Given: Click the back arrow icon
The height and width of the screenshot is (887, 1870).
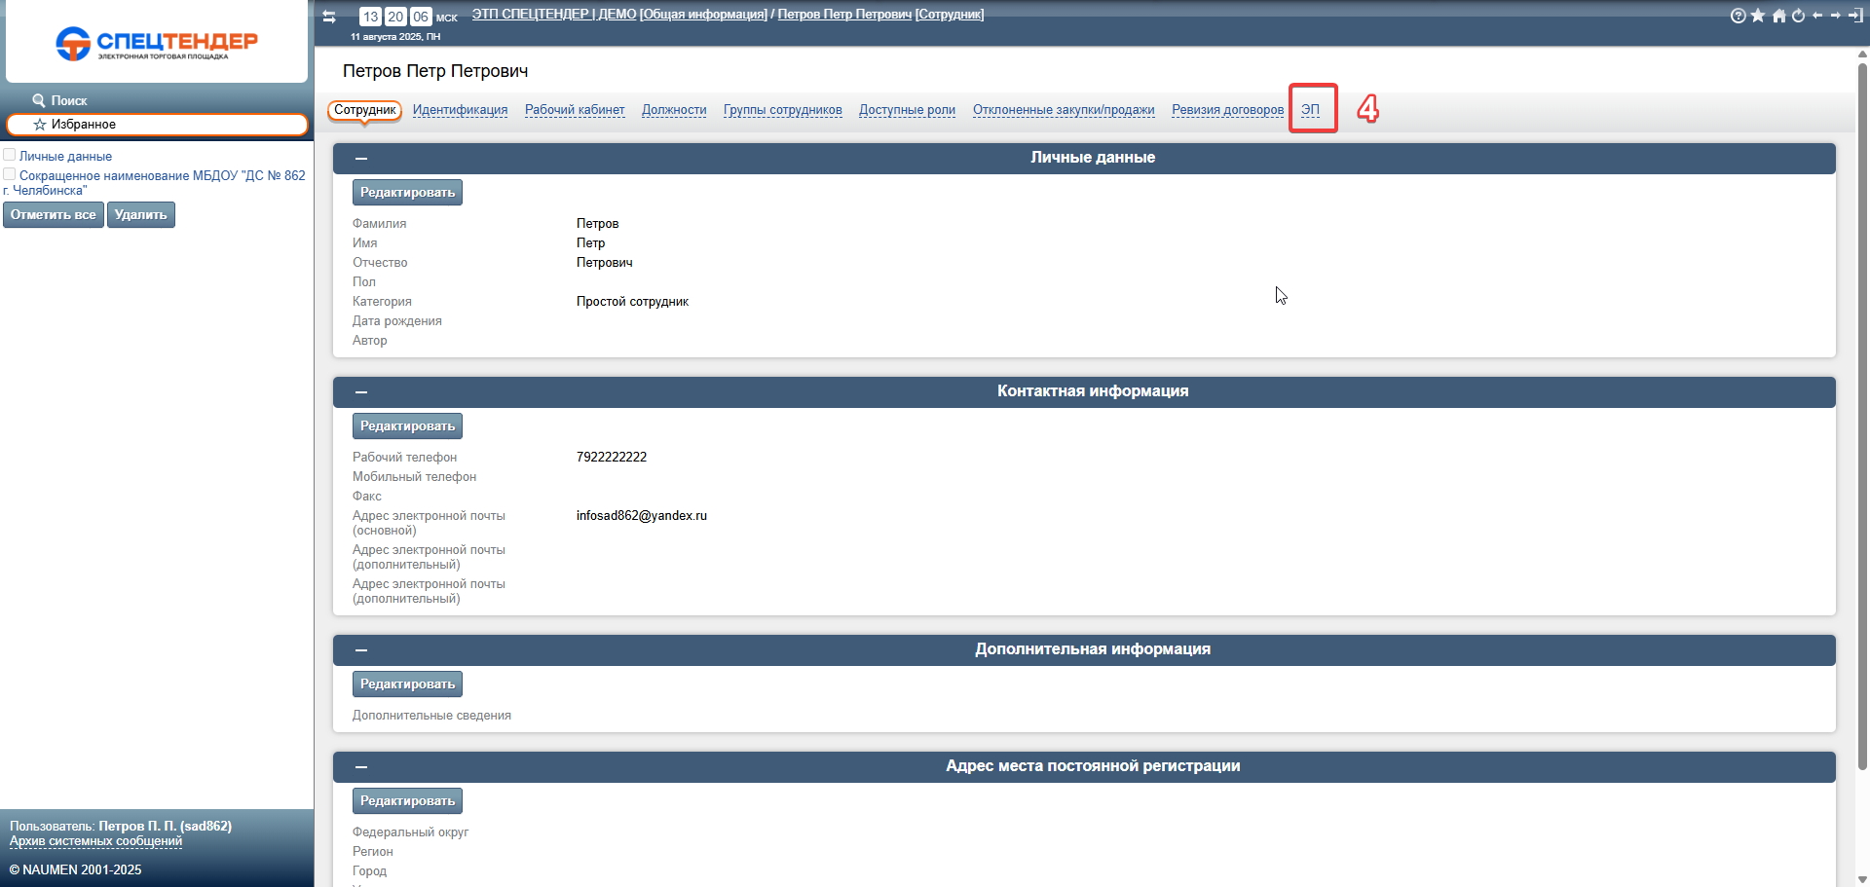Looking at the screenshot, I should click(x=1817, y=16).
